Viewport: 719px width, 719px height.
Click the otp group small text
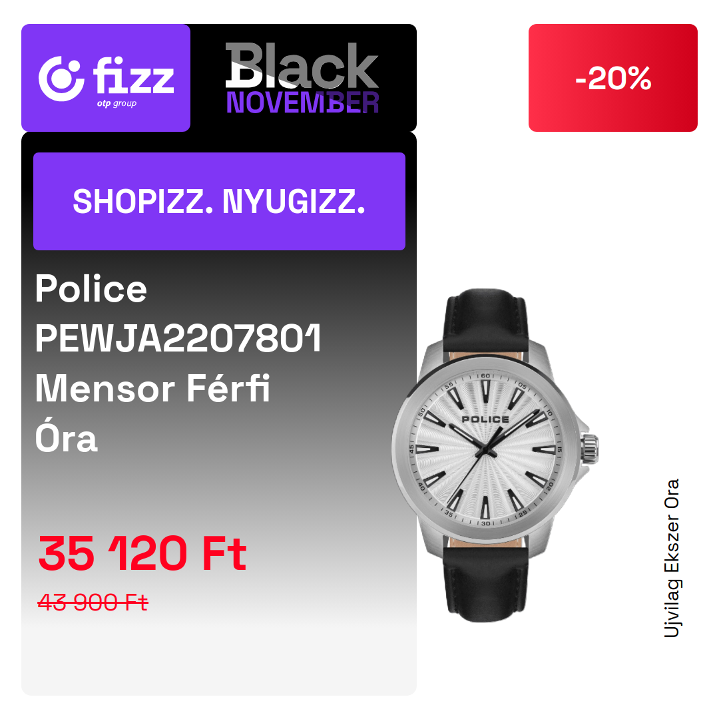(x=117, y=104)
